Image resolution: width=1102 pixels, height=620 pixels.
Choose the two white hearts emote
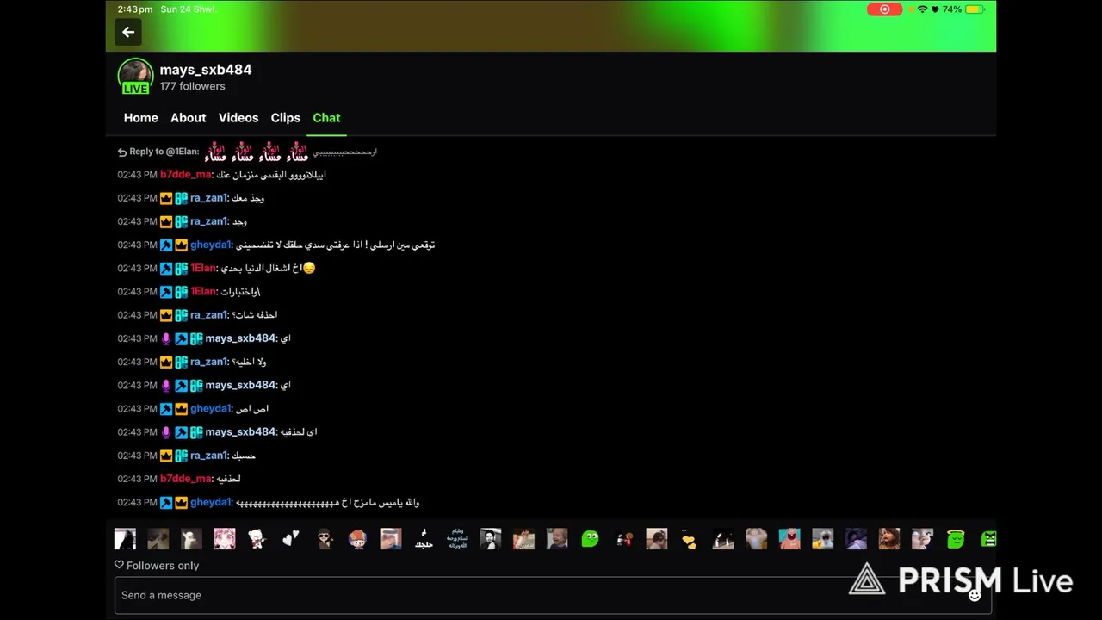[x=291, y=539]
